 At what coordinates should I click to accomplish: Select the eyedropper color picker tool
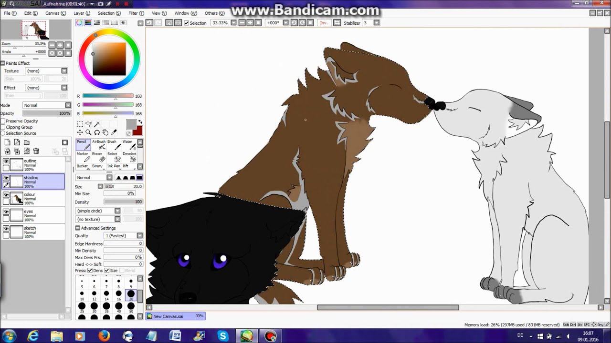[x=114, y=132]
